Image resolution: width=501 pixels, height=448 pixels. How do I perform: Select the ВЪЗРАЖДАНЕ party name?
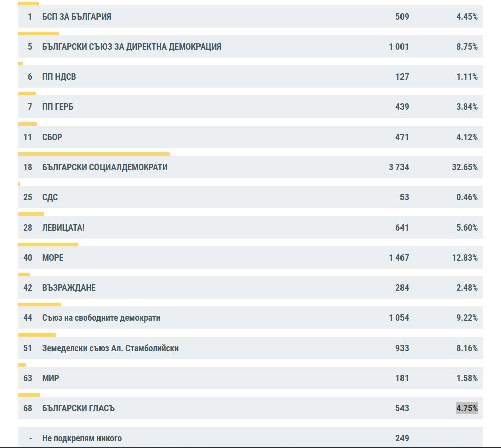69,288
